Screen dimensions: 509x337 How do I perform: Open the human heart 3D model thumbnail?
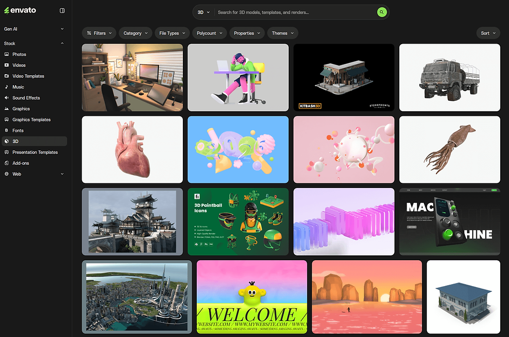(x=132, y=150)
